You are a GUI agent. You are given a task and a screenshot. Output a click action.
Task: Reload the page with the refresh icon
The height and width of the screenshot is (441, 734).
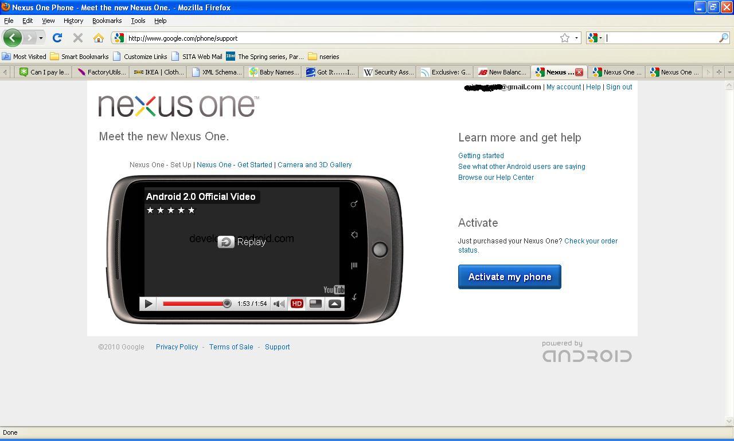point(57,38)
